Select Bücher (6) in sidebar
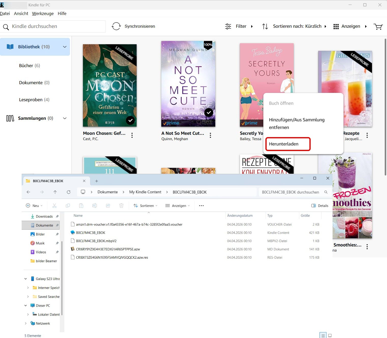 [30, 66]
